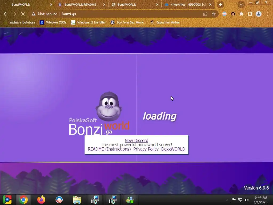Click the Version 6.9.6 text

pos(256,188)
